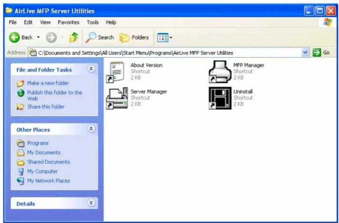Select the Uninstall floppy disk icon

(220, 98)
